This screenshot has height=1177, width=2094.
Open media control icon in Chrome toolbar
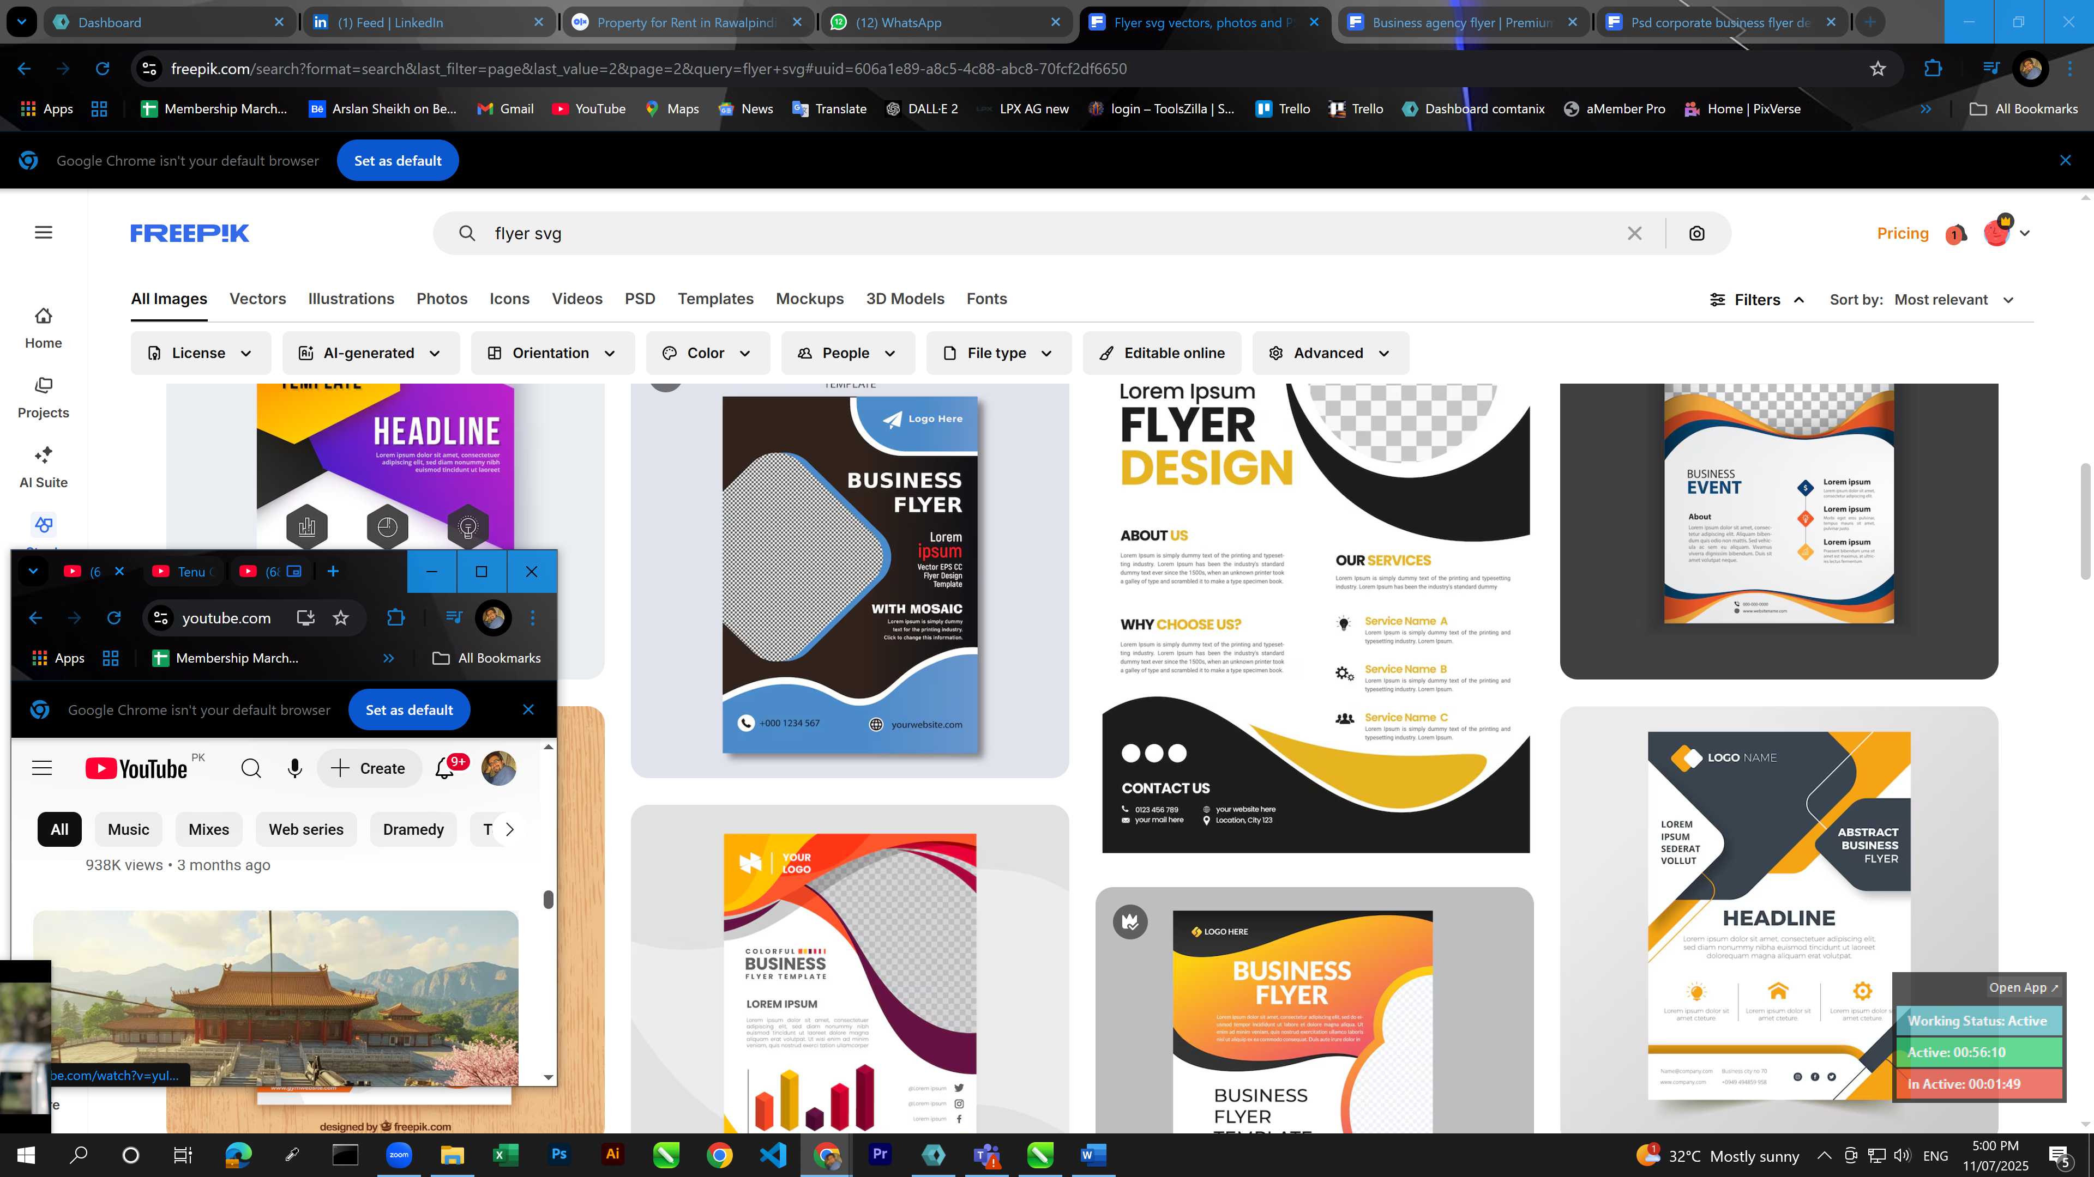[1991, 69]
